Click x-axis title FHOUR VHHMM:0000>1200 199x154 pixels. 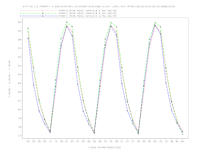[105, 147]
